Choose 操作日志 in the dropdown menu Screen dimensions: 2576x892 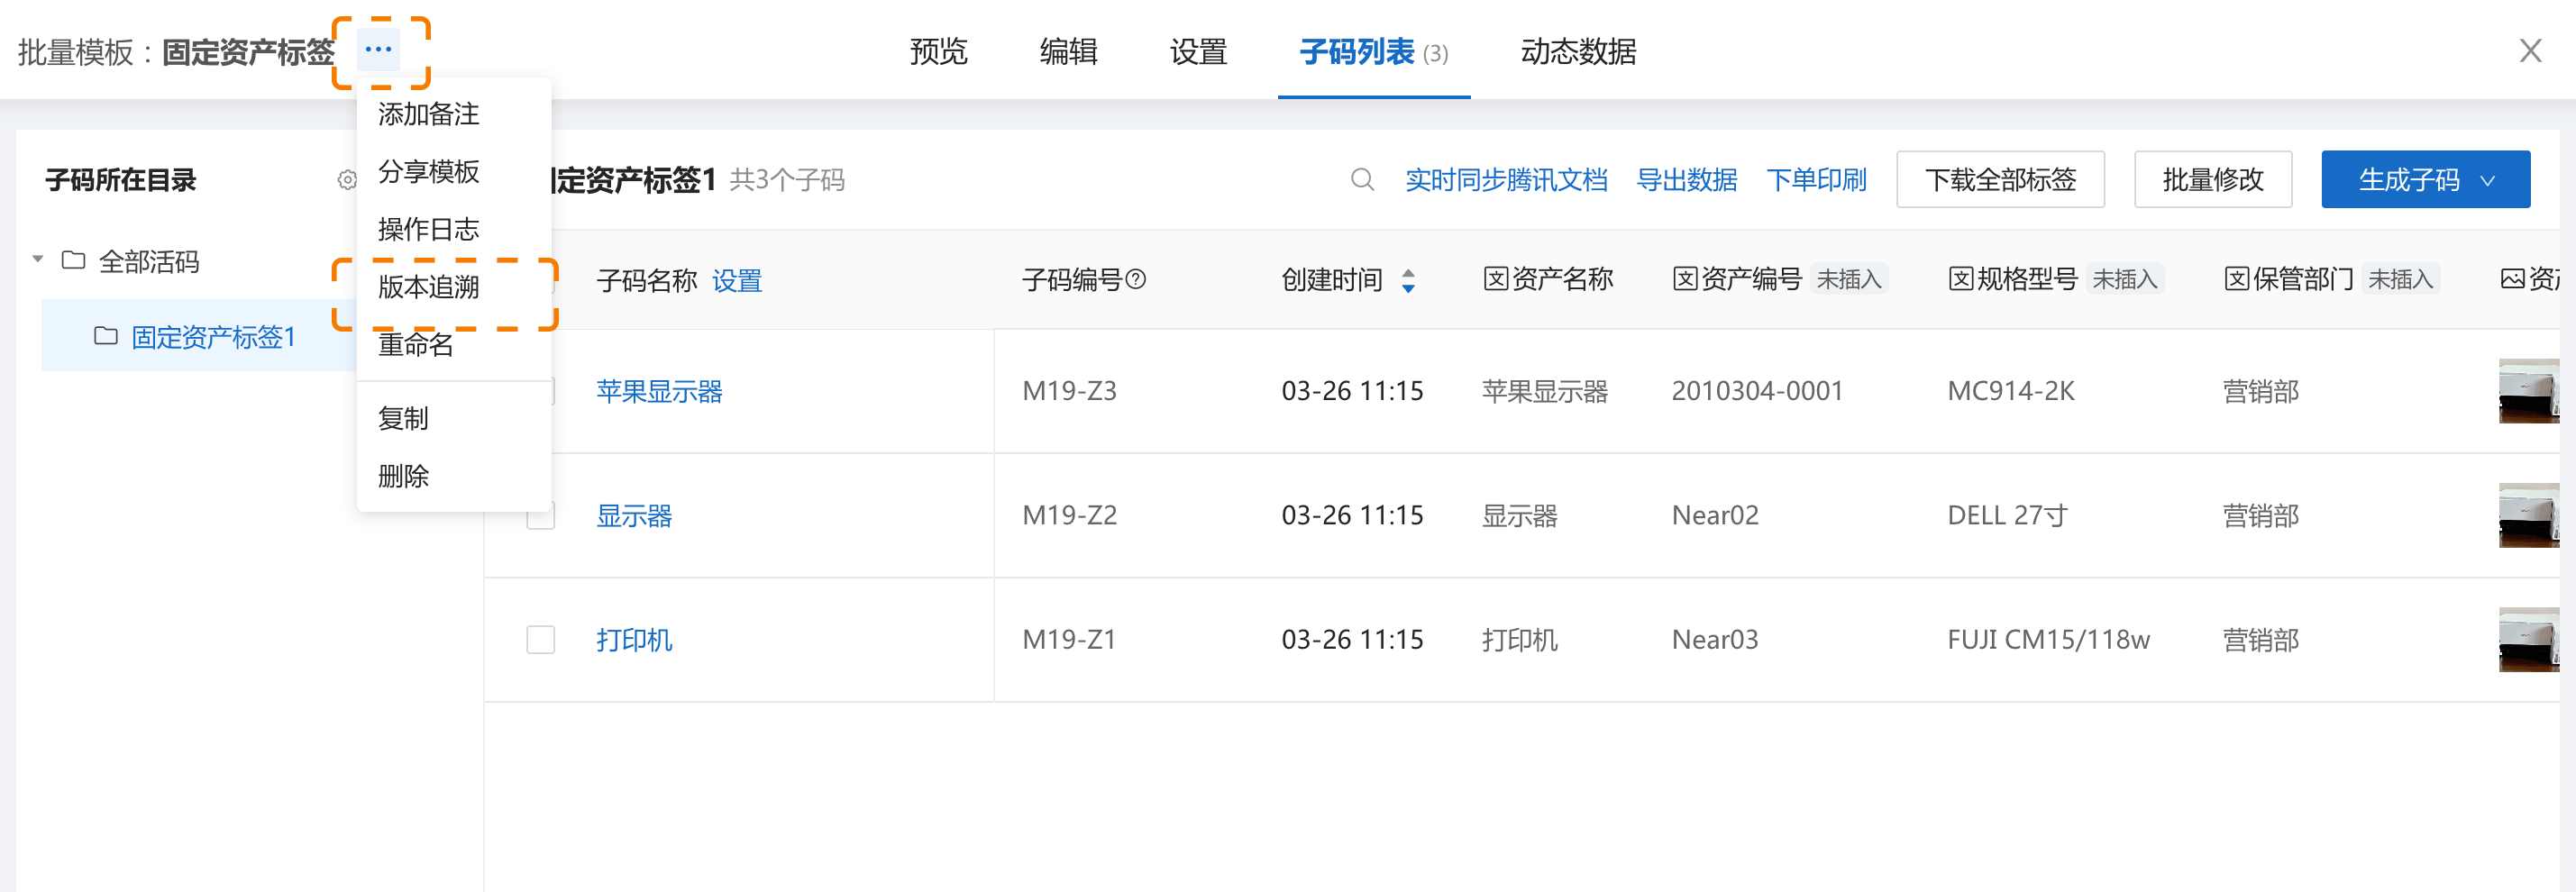tap(428, 229)
